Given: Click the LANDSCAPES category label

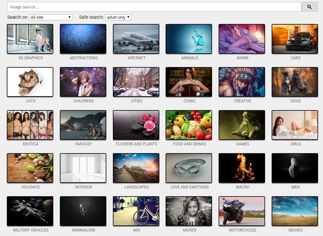Looking at the screenshot, I should [136, 187].
